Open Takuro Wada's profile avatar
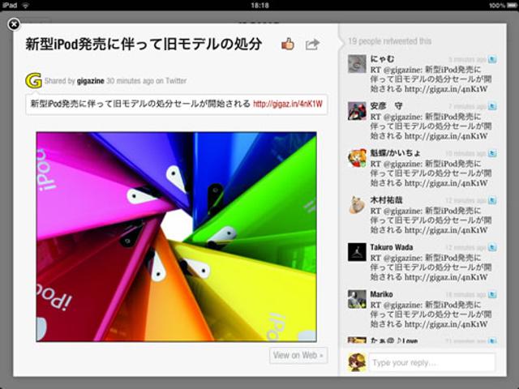This screenshot has height=389, width=519. coord(357,252)
